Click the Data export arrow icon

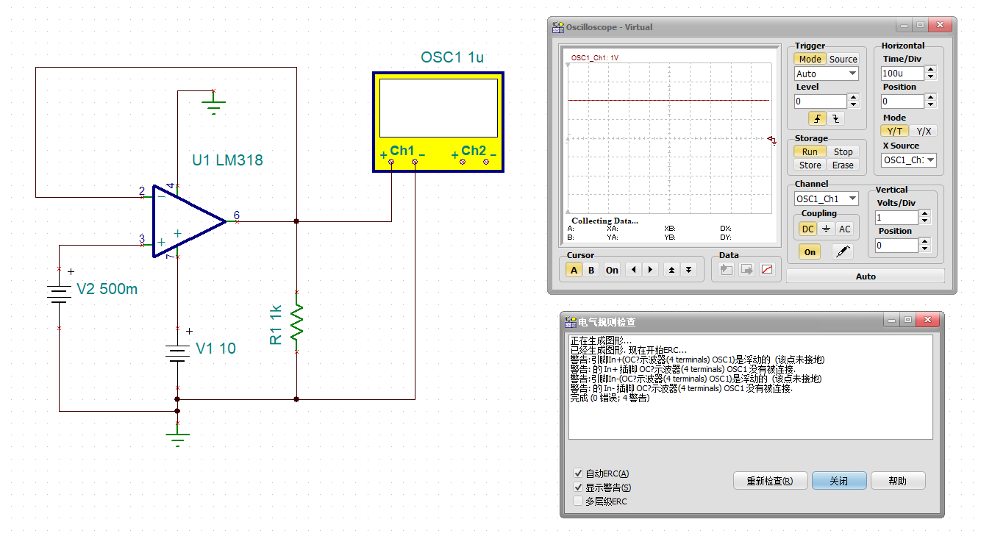coord(747,270)
